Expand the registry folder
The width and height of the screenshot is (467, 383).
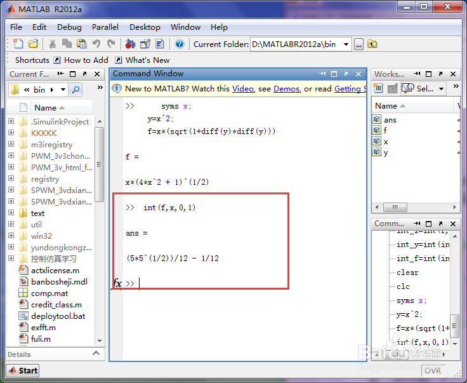(x=11, y=178)
